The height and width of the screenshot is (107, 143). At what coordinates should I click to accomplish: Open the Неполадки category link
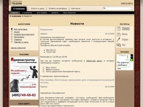[x=19, y=37]
